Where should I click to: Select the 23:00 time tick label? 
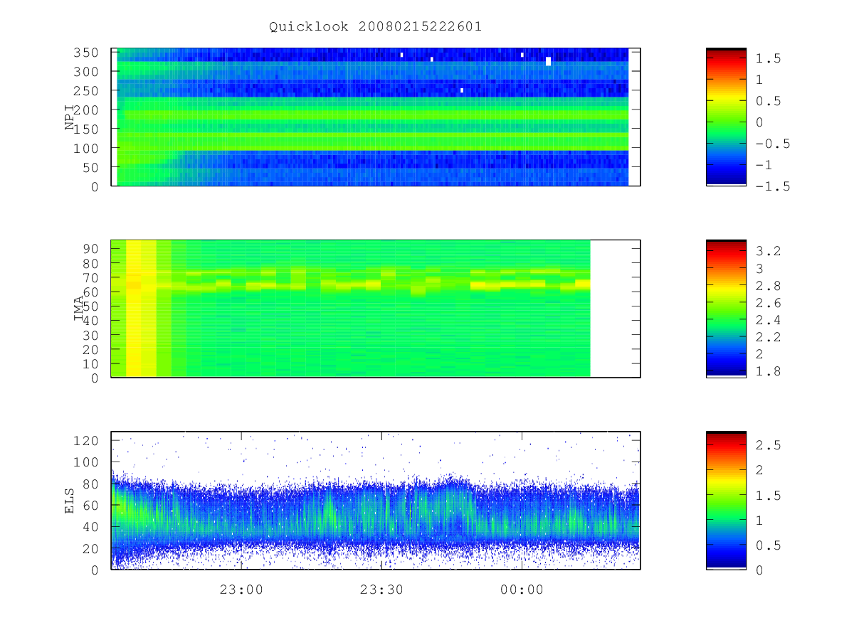click(241, 590)
